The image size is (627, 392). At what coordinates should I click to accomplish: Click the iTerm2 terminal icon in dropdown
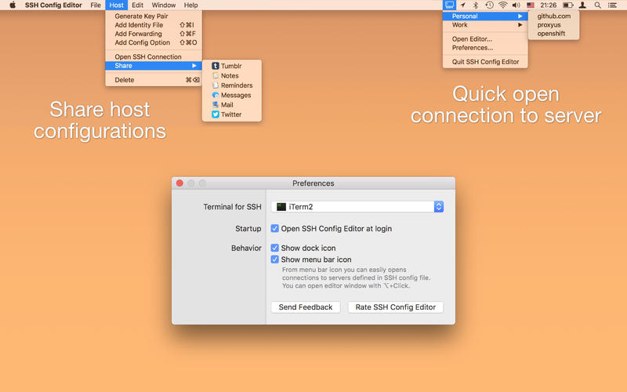[281, 207]
